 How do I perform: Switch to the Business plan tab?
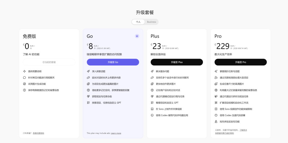click(x=151, y=22)
